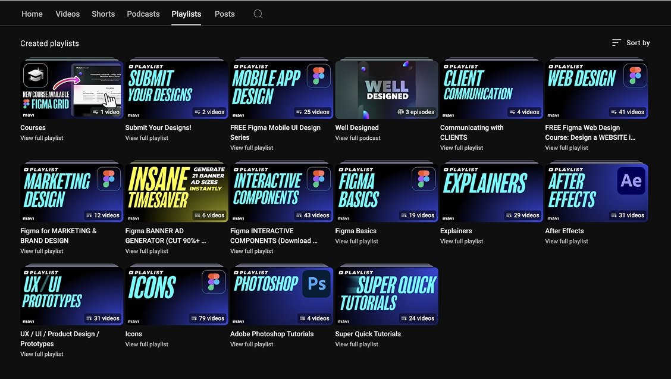Screen dimensions: 671x379
Task: Switch to the Videos tab
Action: (68, 14)
